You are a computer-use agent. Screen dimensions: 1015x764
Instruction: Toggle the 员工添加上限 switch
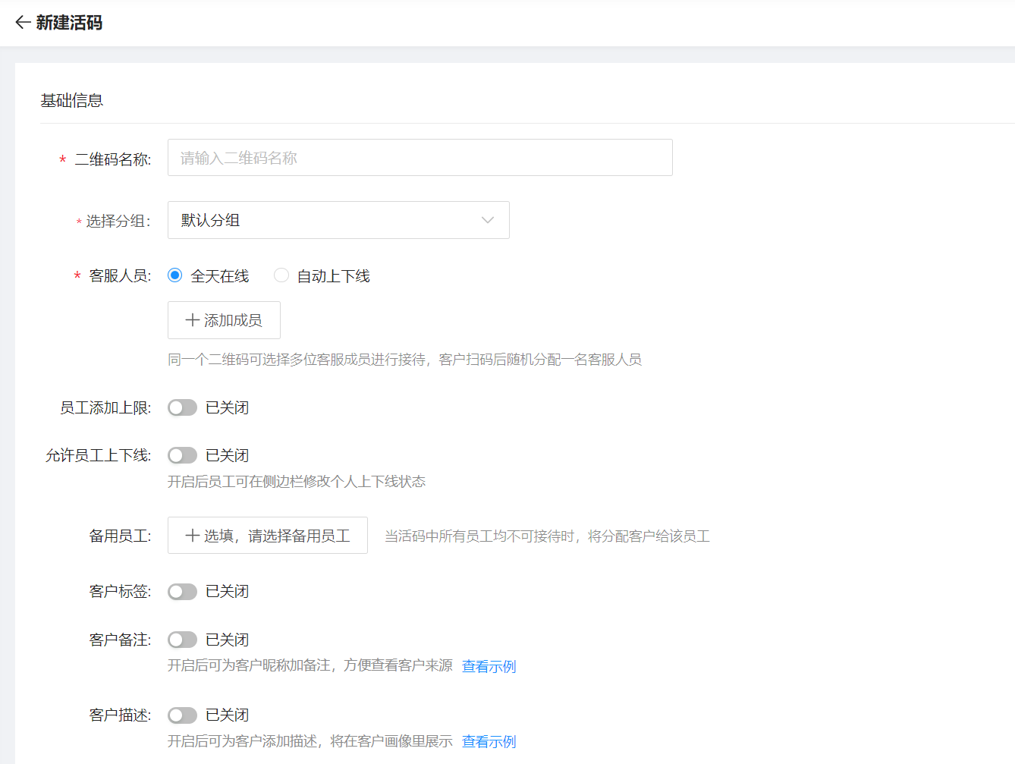(182, 407)
